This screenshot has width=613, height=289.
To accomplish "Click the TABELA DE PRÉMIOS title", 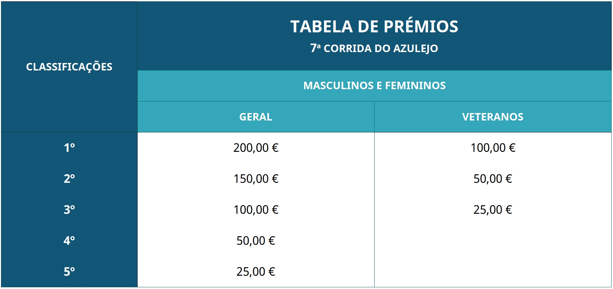I will [x=374, y=26].
